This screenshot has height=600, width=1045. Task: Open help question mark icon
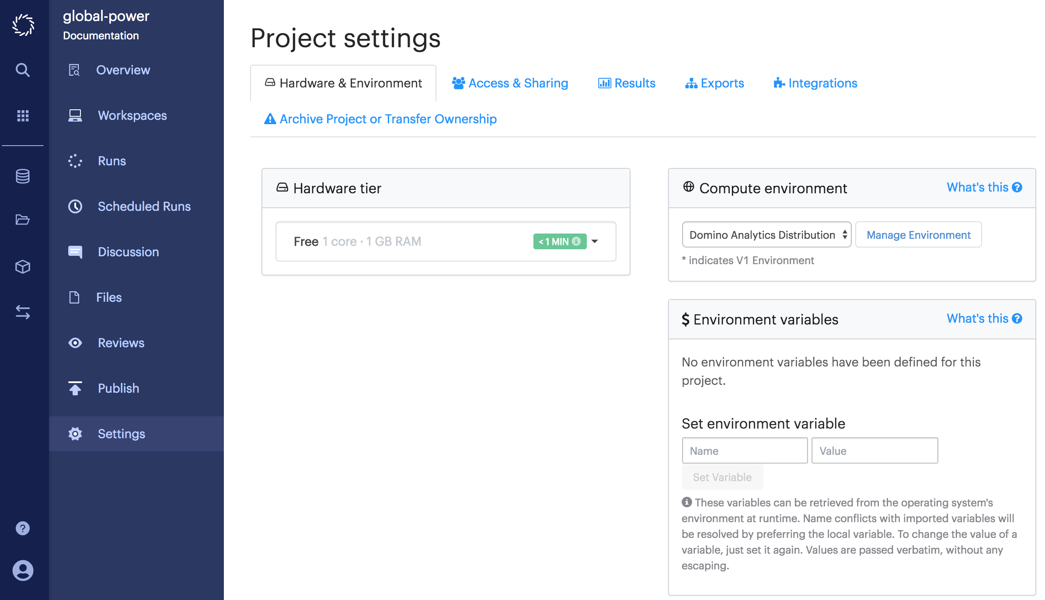click(23, 528)
